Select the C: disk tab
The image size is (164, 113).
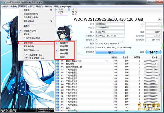point(61,12)
